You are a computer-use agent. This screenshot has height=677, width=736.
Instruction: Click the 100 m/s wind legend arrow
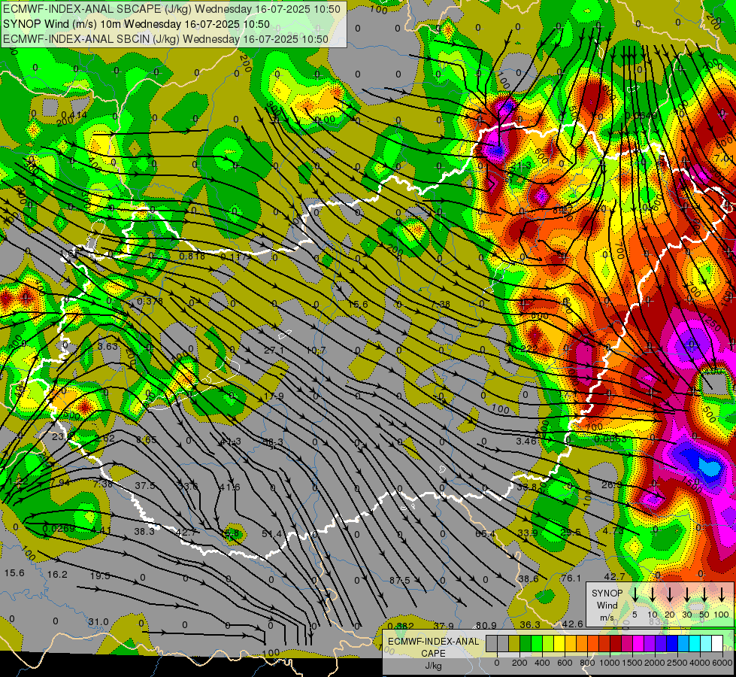pyautogui.click(x=722, y=594)
